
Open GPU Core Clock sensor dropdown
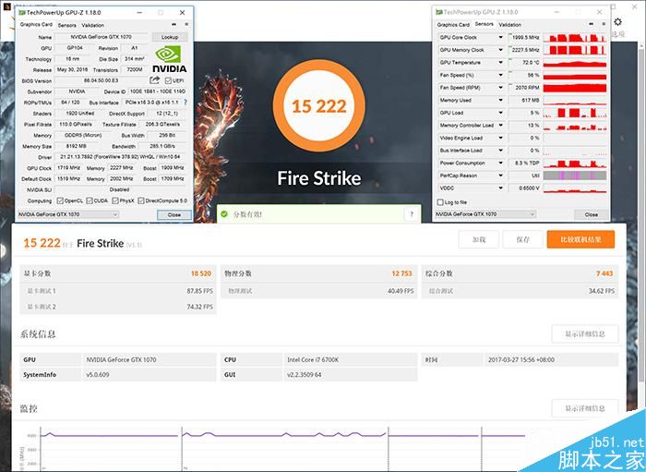[x=500, y=37]
